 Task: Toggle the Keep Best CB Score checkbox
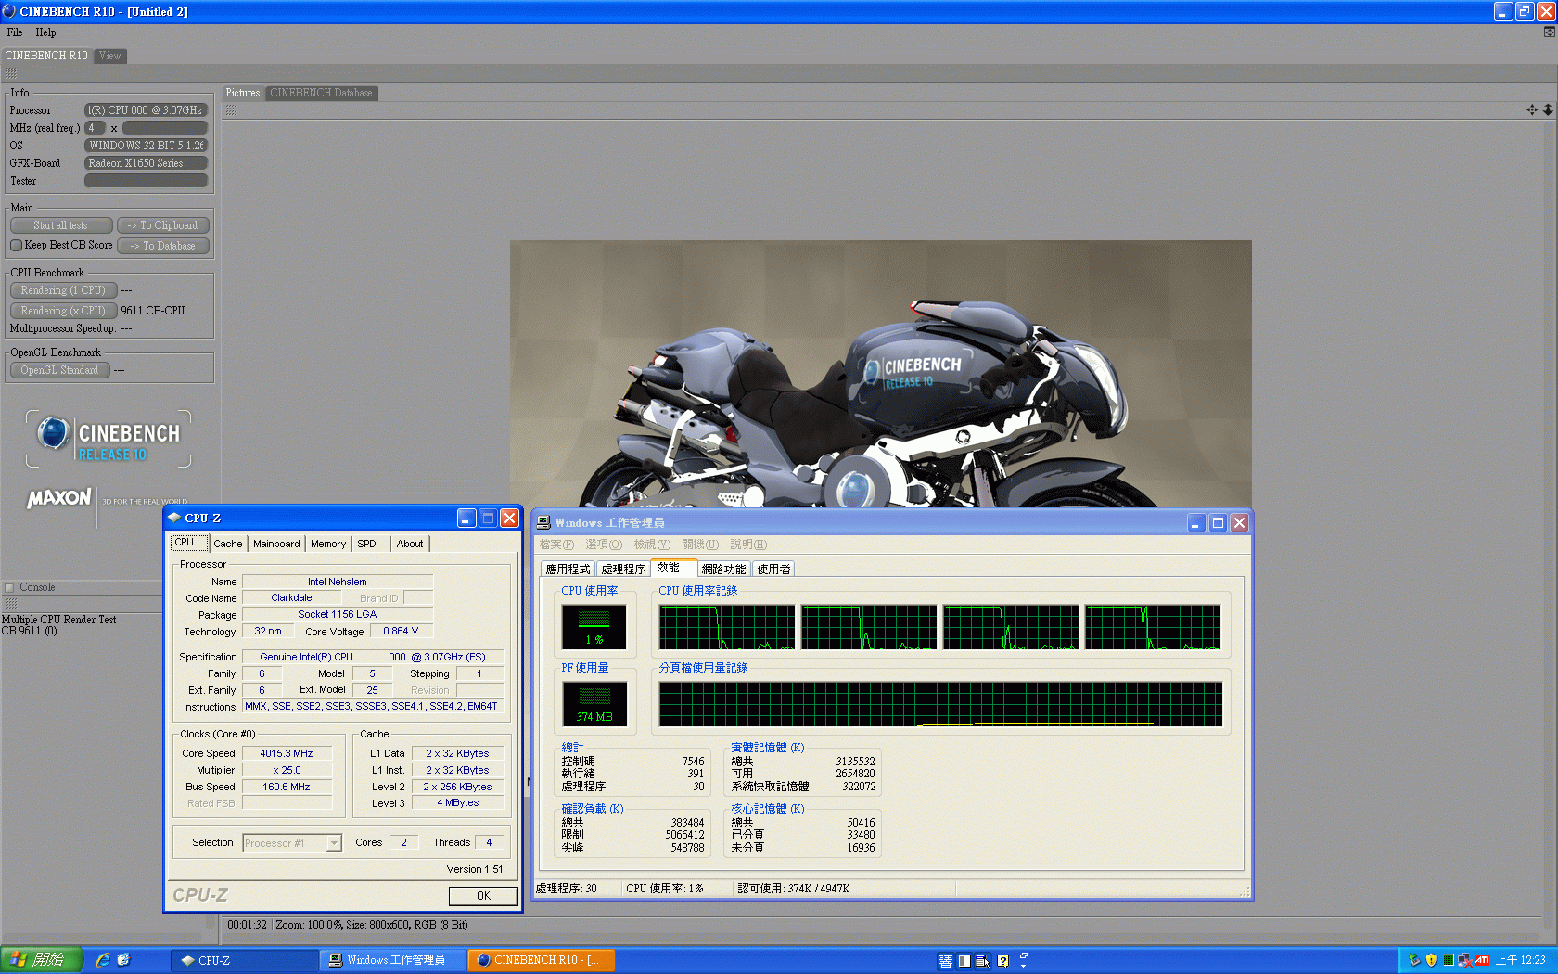point(16,246)
